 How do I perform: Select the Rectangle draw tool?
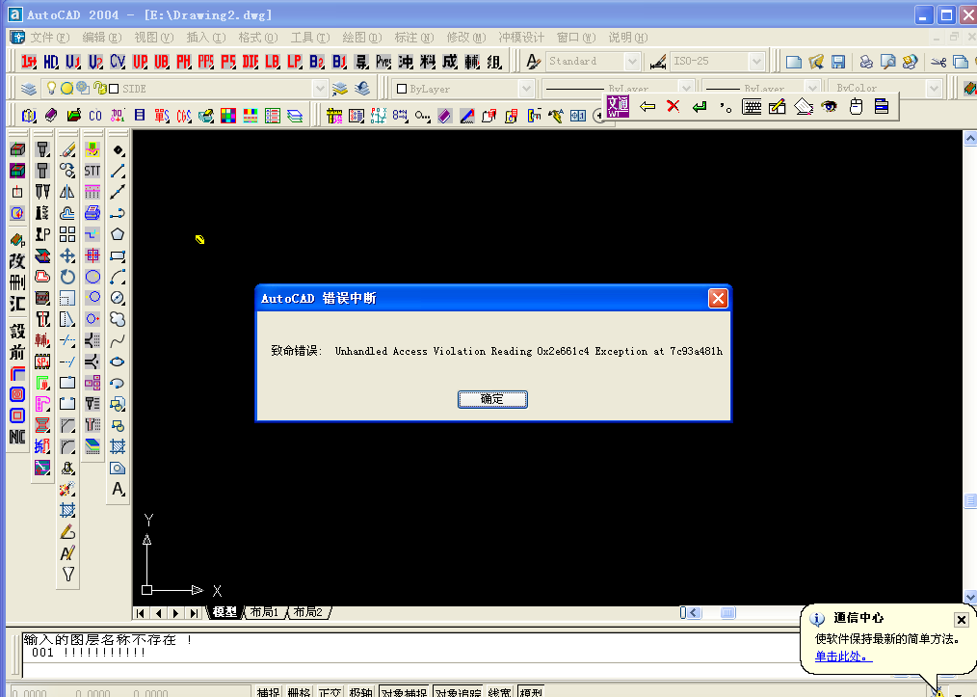click(118, 255)
